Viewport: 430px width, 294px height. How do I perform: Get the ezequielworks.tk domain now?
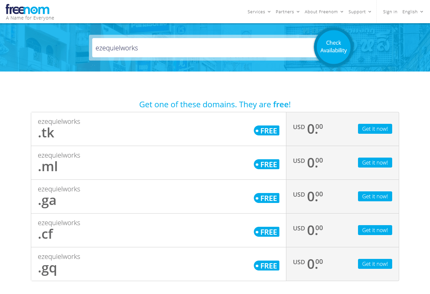pos(375,129)
